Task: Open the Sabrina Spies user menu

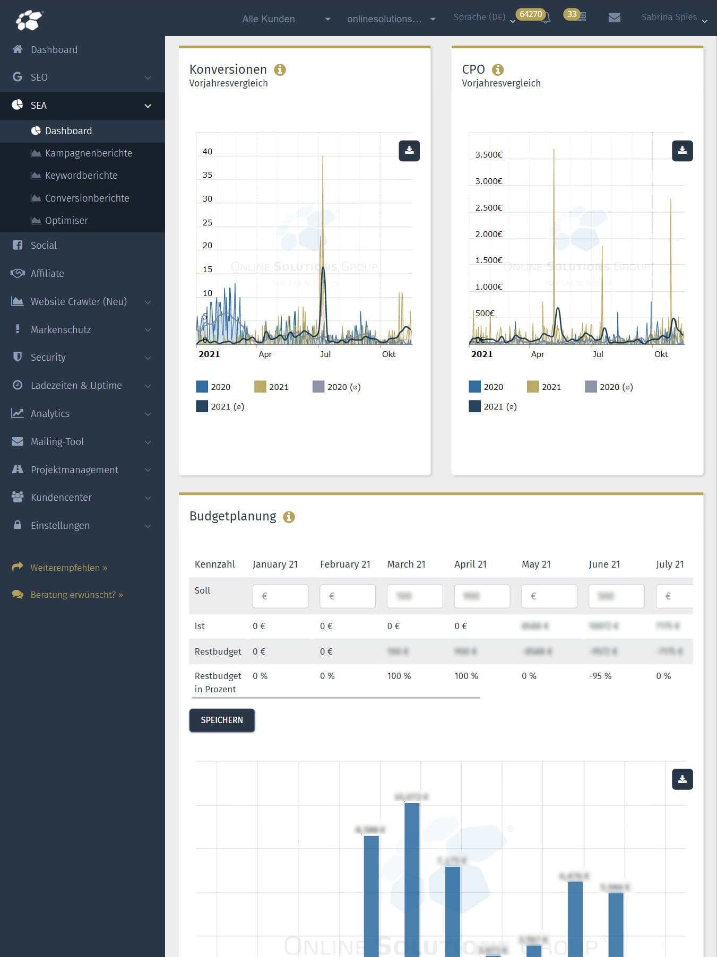Action: click(x=674, y=18)
